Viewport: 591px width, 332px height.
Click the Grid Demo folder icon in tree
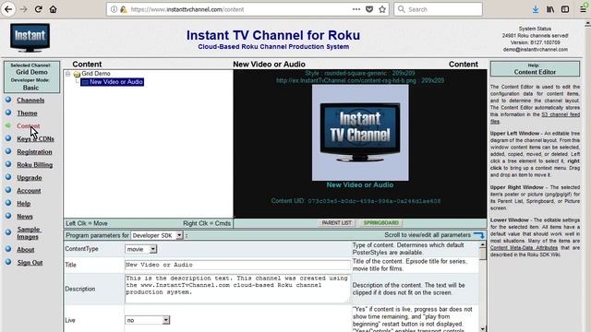pyautogui.click(x=77, y=74)
